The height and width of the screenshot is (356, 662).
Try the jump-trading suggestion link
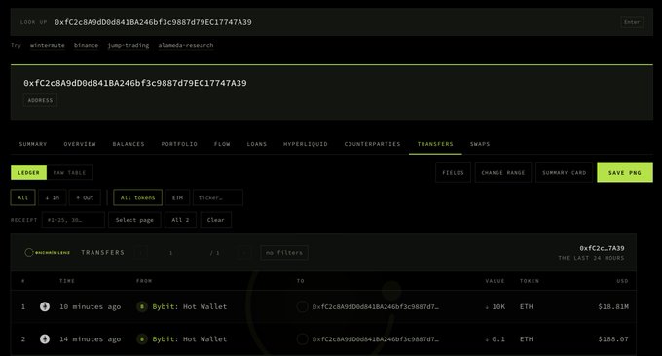coord(129,45)
